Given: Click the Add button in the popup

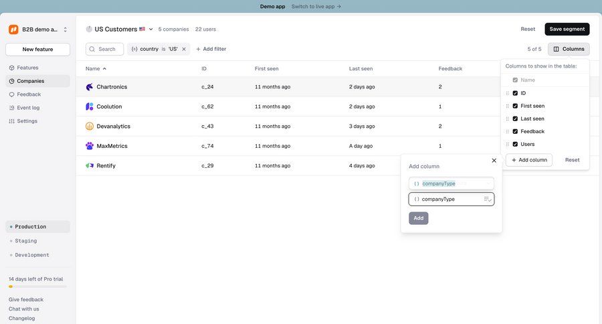Looking at the screenshot, I should pos(419,218).
